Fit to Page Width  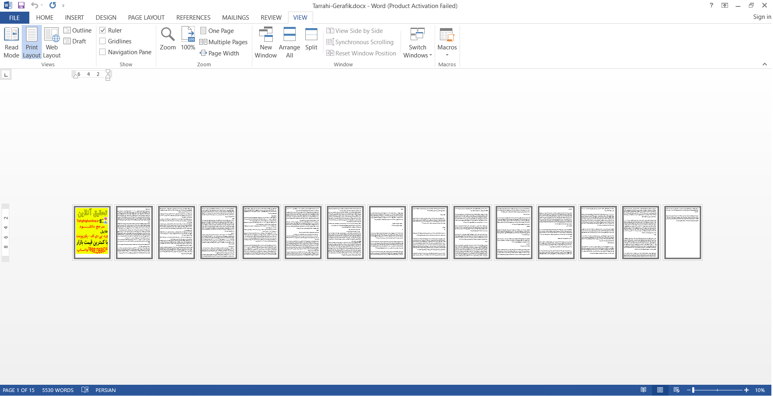[x=219, y=53]
